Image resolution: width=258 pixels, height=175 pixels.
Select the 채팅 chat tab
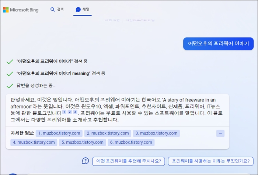83,9
